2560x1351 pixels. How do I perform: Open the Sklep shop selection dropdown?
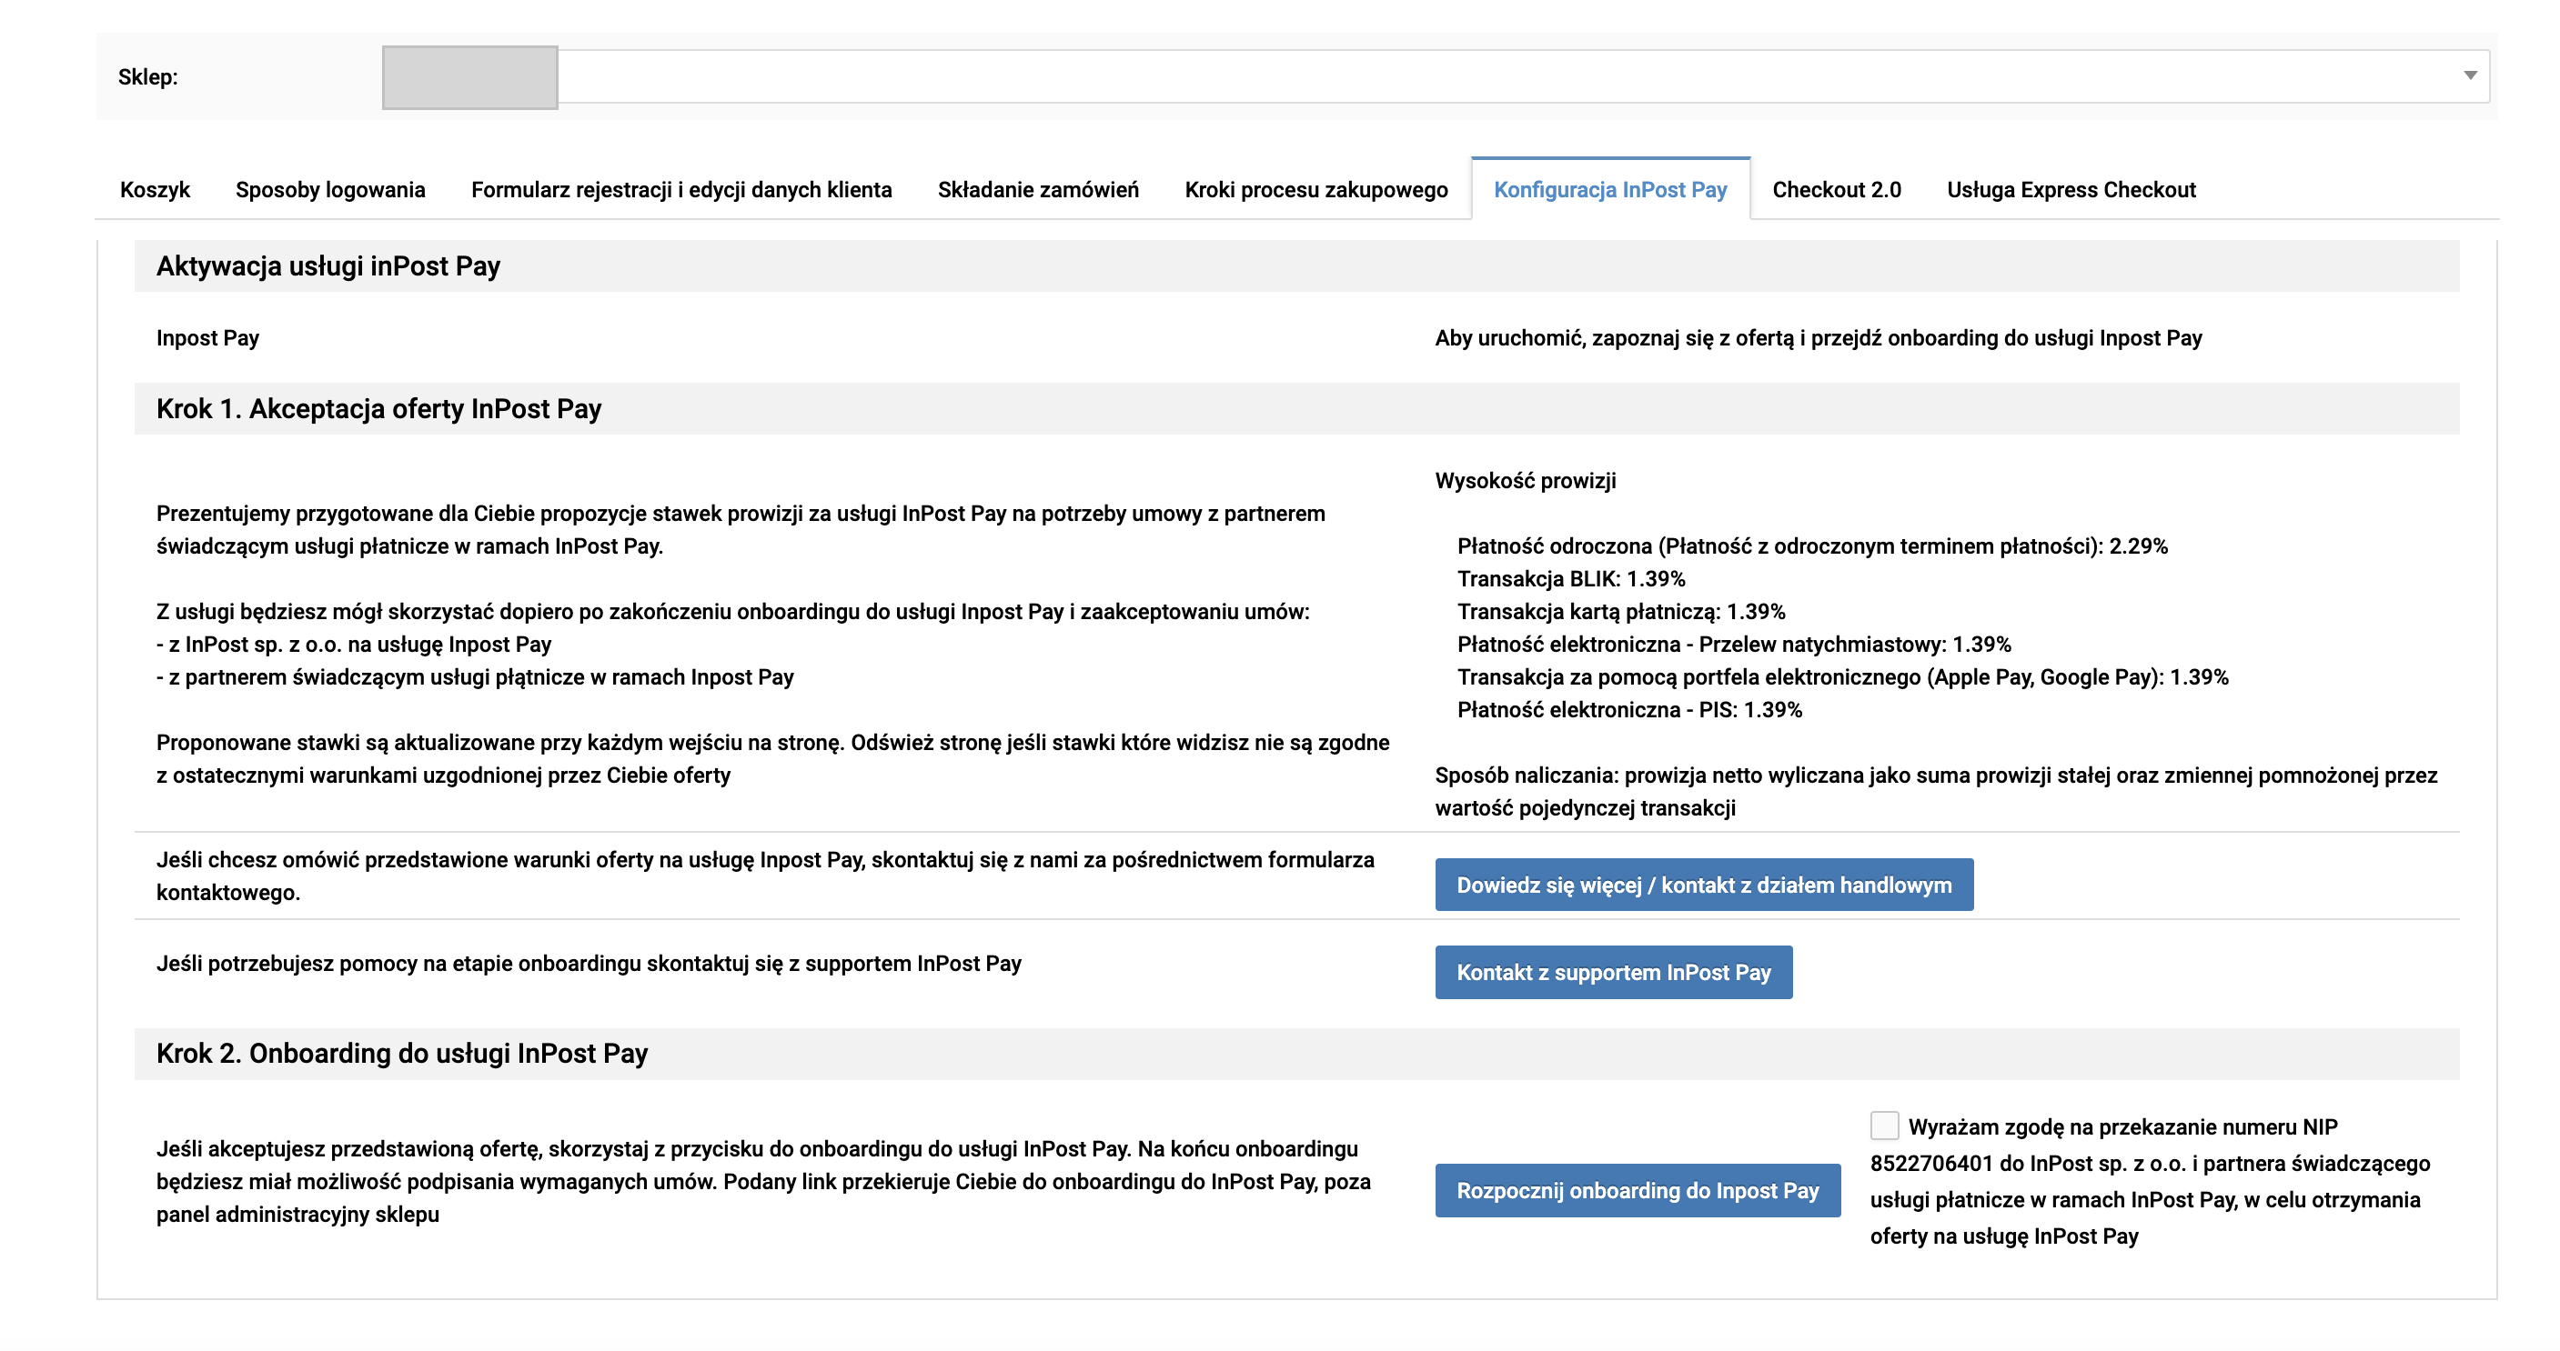(1435, 76)
